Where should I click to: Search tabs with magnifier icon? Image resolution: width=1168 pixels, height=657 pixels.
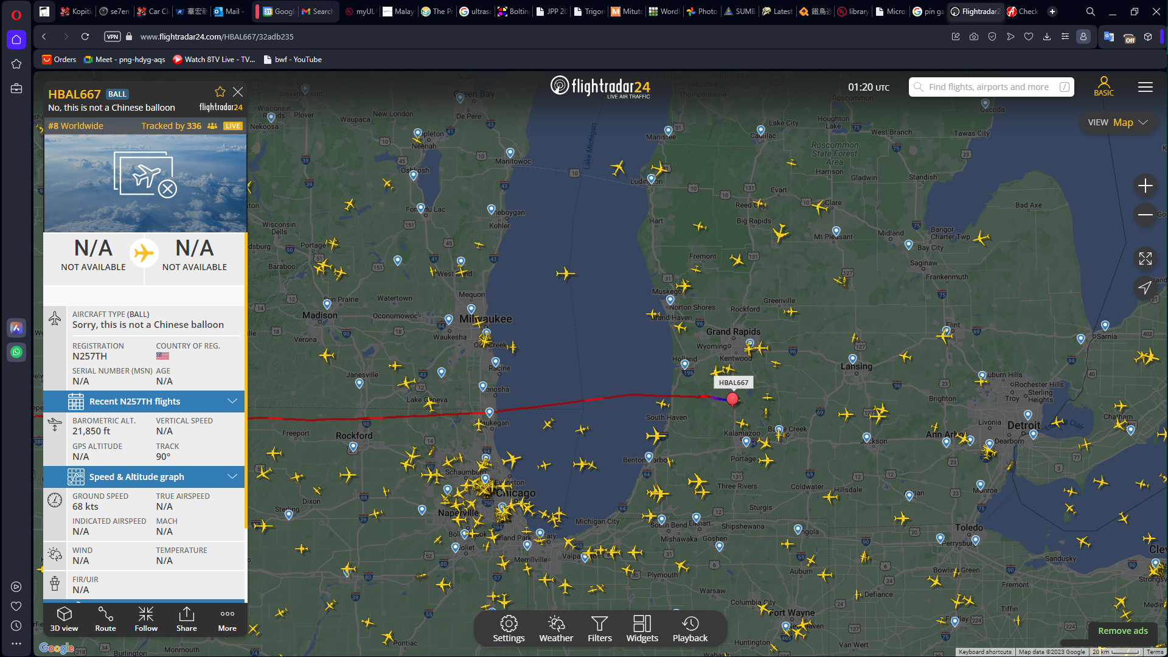tap(1091, 12)
